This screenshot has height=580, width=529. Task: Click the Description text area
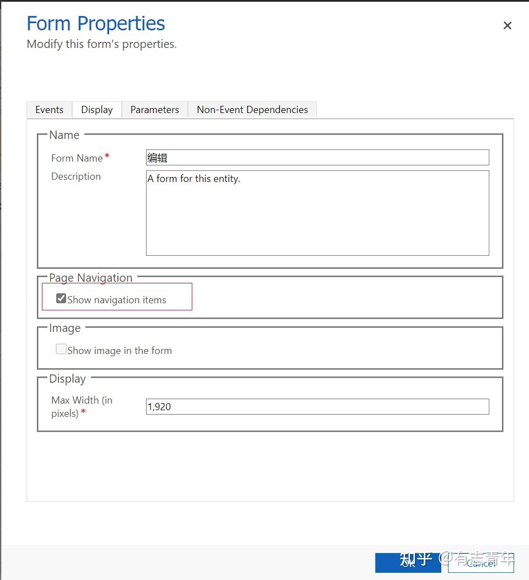pos(317,213)
